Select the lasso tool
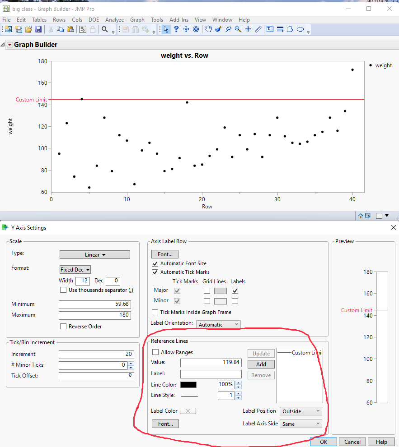The height and width of the screenshot is (447, 399). (228, 29)
